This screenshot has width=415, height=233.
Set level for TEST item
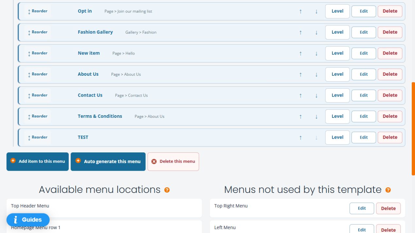click(x=338, y=137)
